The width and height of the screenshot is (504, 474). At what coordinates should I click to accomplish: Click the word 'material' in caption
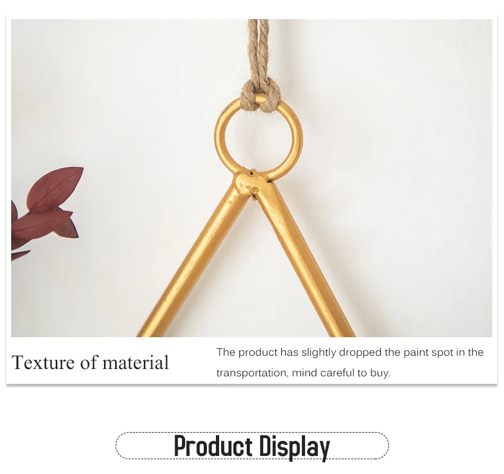(135, 363)
